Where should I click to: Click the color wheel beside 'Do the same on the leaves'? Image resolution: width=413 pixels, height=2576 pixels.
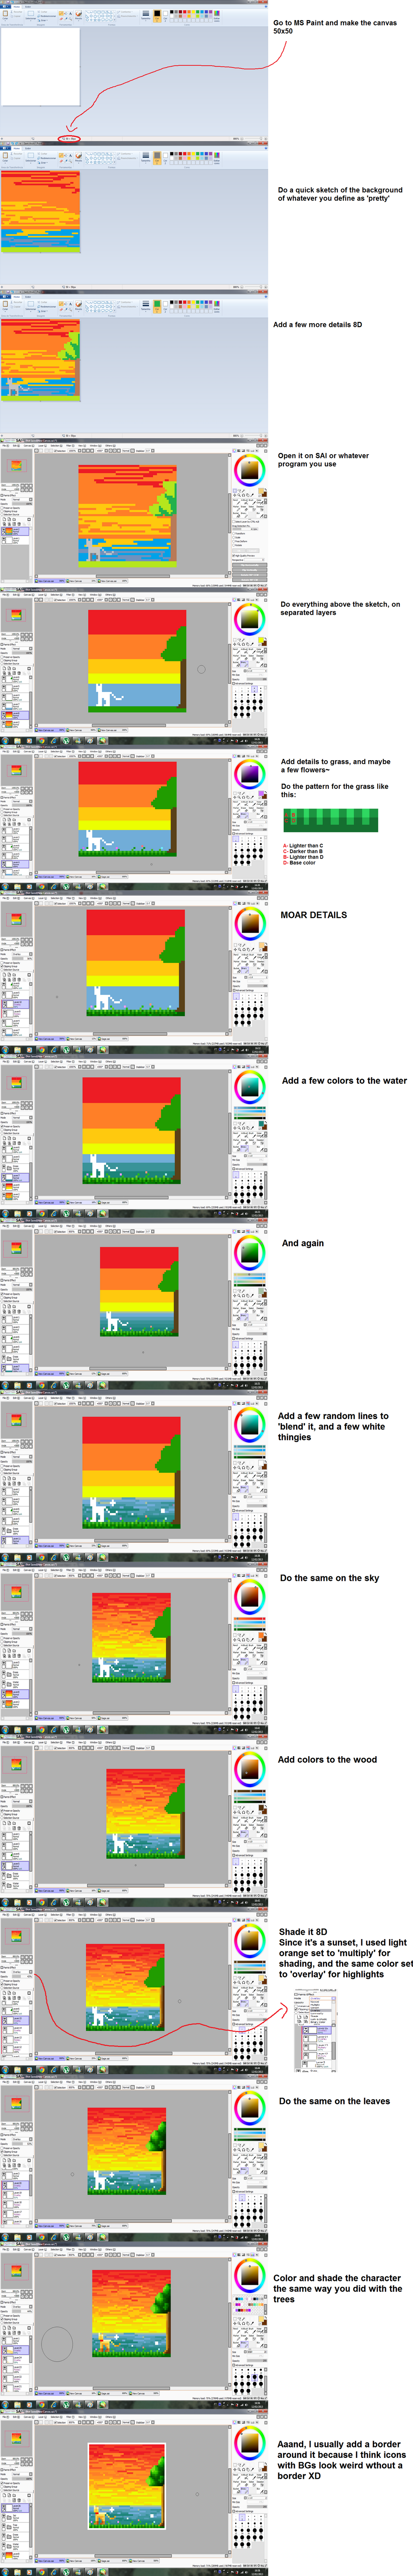tap(250, 2109)
